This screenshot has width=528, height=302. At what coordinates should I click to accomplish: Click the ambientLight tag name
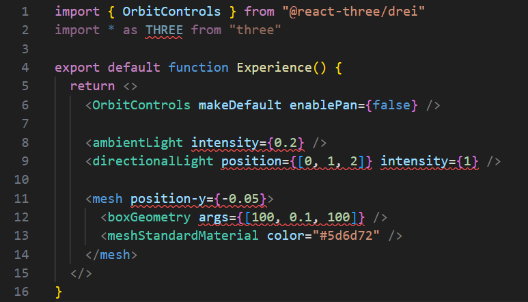click(137, 143)
